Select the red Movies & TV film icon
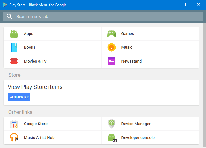Viewport: 206px width, 148px height. (14, 61)
